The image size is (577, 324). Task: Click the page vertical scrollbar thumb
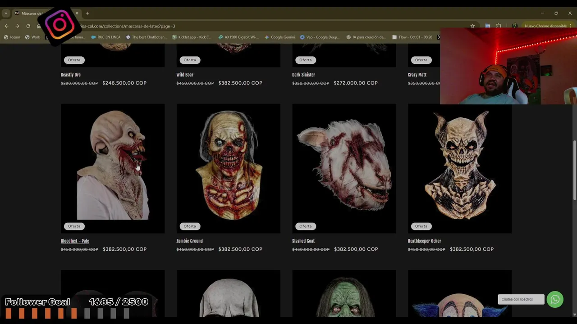click(574, 170)
